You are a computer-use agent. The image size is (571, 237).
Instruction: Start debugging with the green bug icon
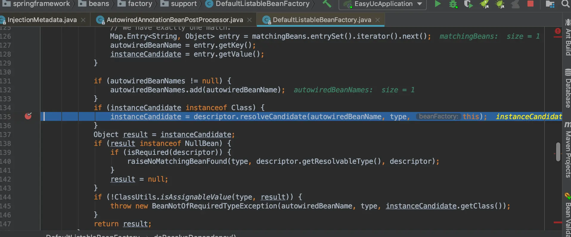453,4
